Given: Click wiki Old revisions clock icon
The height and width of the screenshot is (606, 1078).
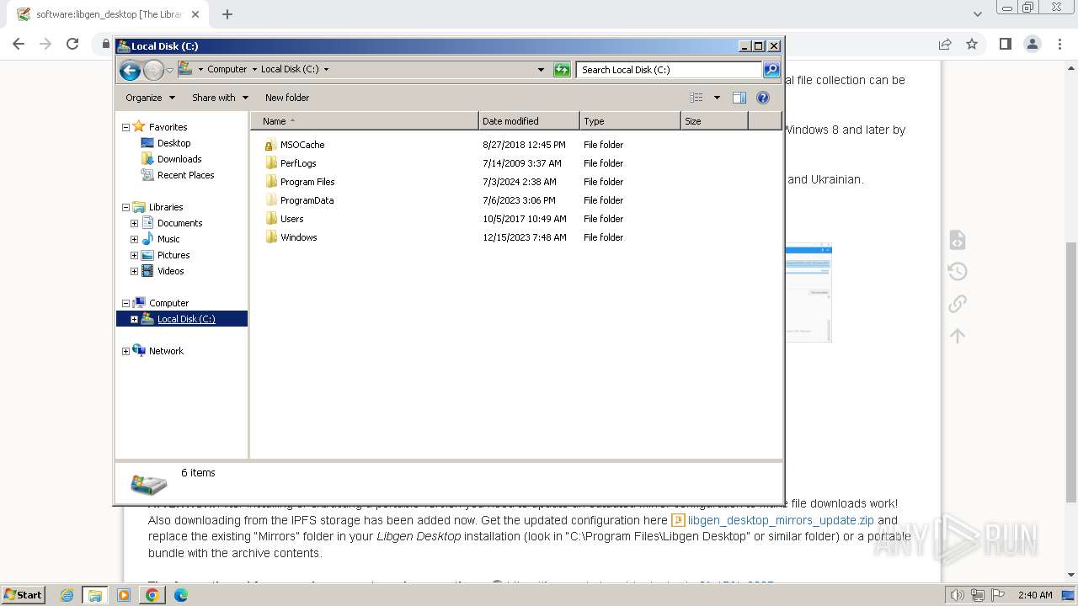Looking at the screenshot, I should click(957, 271).
